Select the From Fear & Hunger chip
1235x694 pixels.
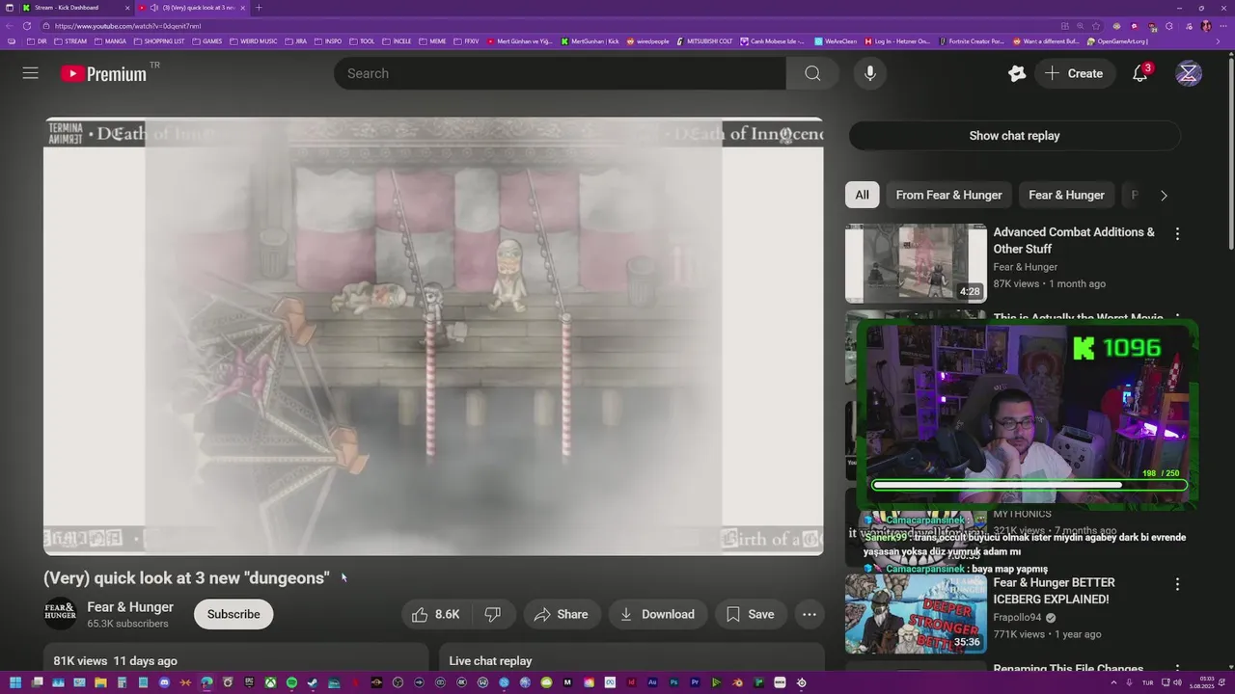coord(948,195)
